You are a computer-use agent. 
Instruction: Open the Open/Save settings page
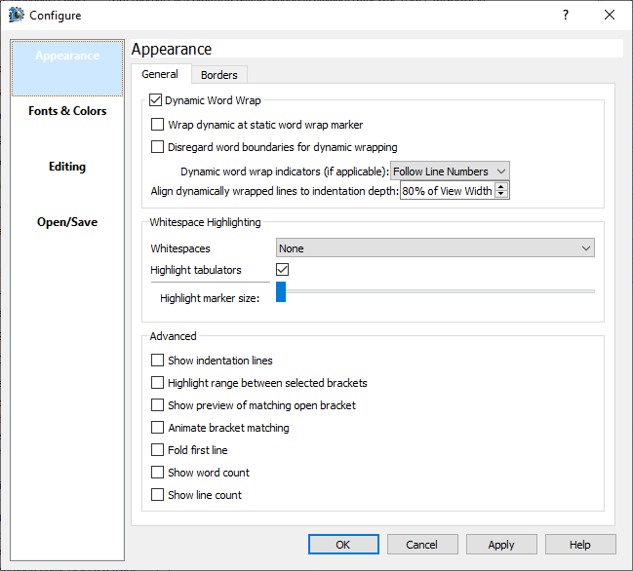(x=67, y=222)
